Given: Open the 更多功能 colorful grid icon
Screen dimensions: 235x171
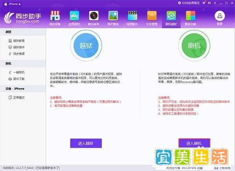Looking at the screenshot, I should pos(190,16).
